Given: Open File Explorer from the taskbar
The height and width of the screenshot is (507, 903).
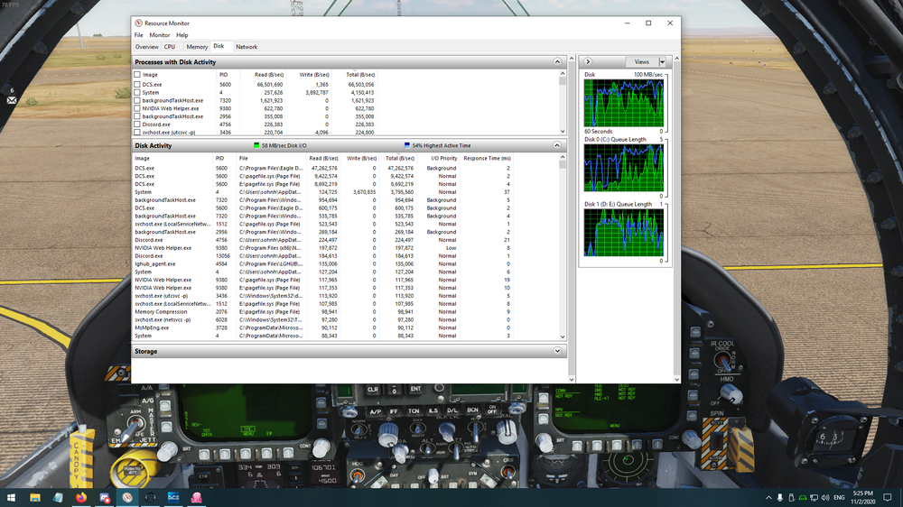Looking at the screenshot, I should pos(34,497).
